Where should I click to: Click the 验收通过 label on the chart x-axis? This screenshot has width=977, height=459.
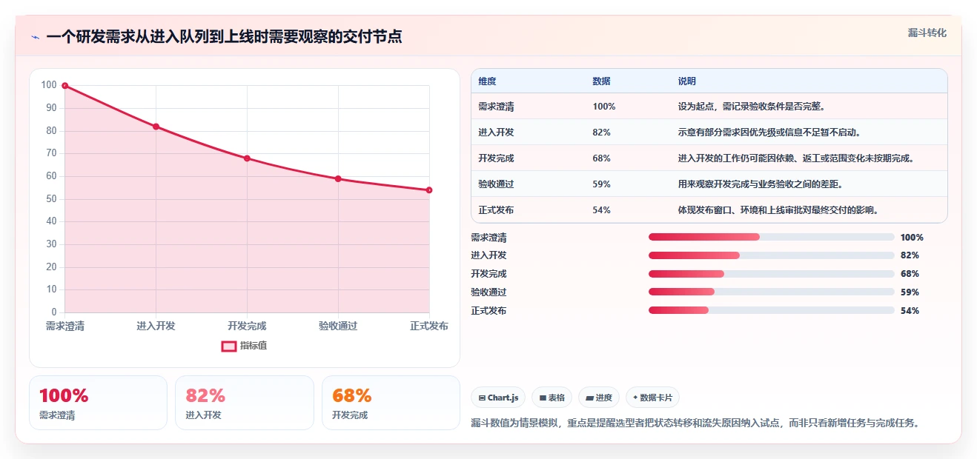338,326
